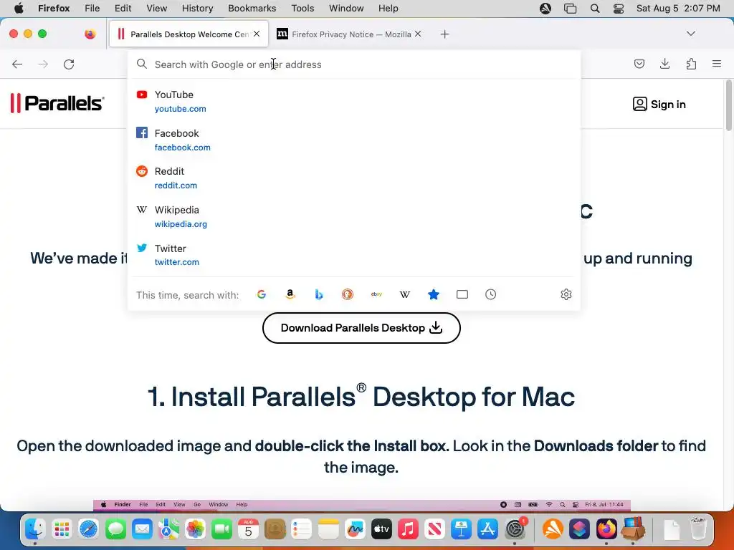Open the Help menu

(388, 8)
